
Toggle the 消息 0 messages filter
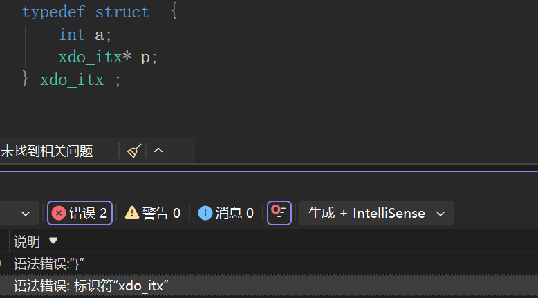click(226, 213)
